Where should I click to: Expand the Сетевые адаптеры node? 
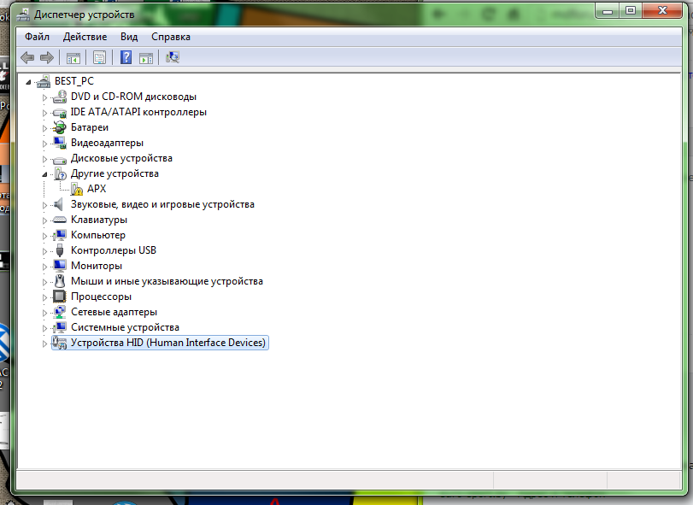44,313
